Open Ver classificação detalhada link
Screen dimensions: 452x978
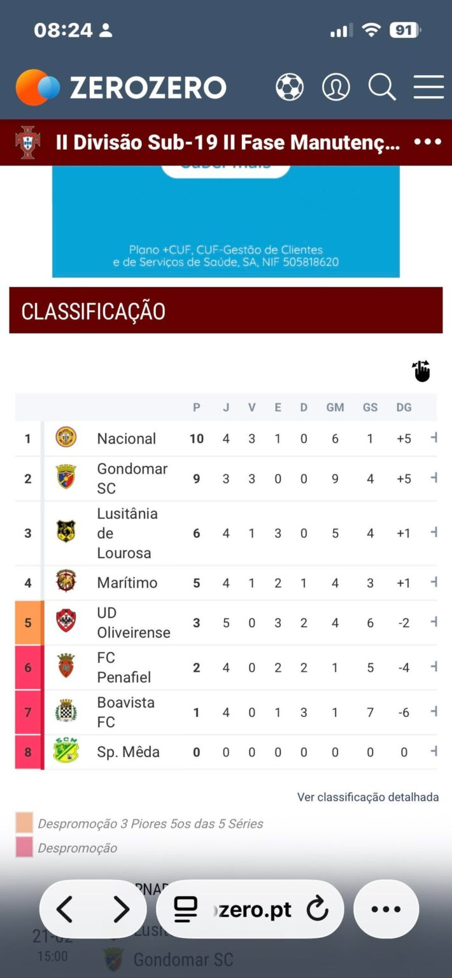(x=368, y=797)
